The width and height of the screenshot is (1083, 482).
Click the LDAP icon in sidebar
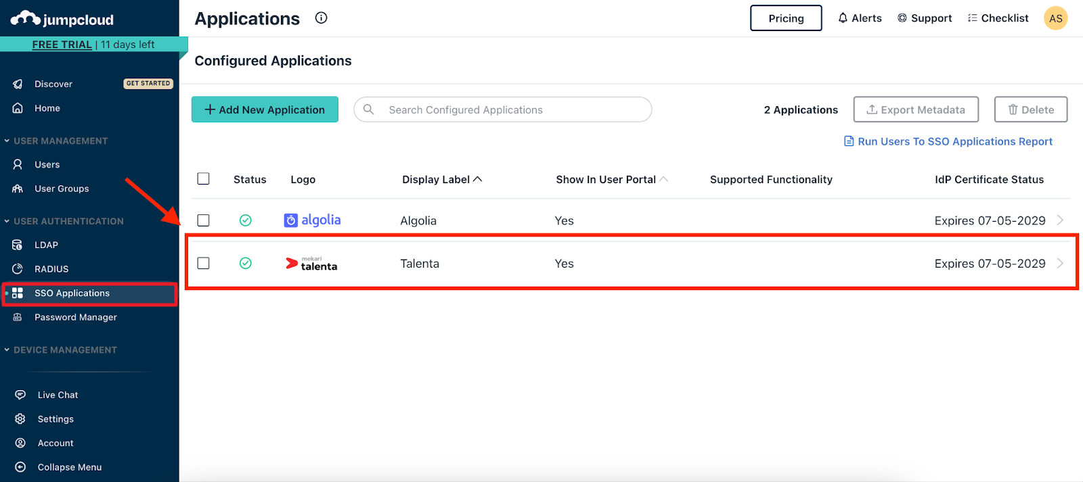point(18,245)
